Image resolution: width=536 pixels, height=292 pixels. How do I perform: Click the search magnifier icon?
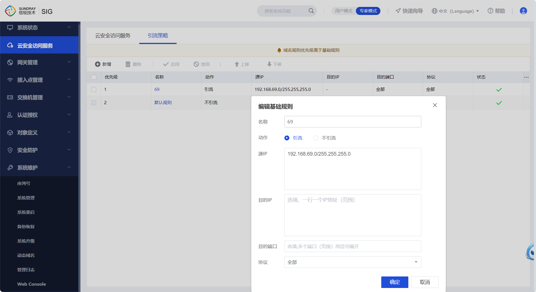[x=311, y=11]
